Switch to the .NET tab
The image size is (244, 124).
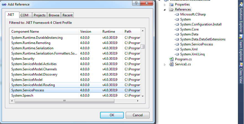pos(12,15)
